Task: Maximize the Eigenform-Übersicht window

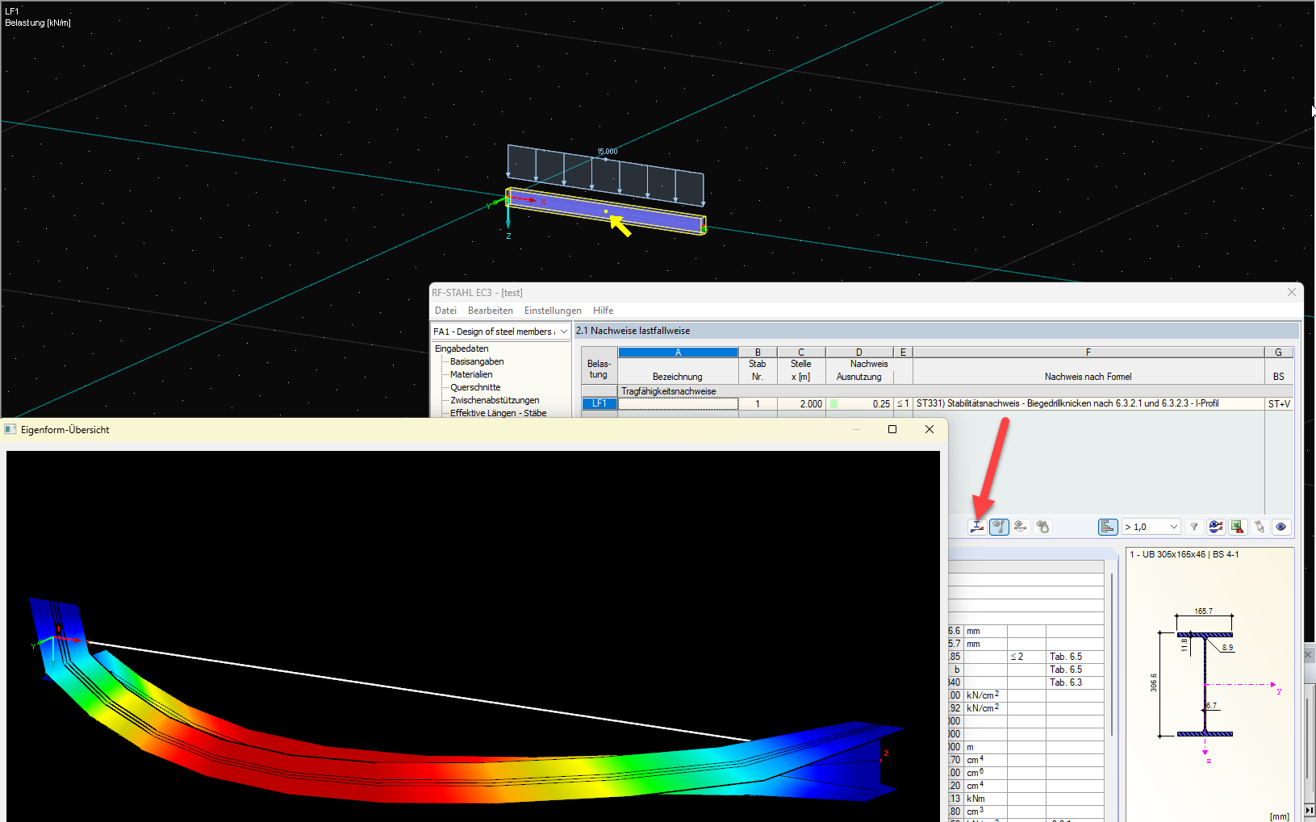Action: click(x=892, y=429)
